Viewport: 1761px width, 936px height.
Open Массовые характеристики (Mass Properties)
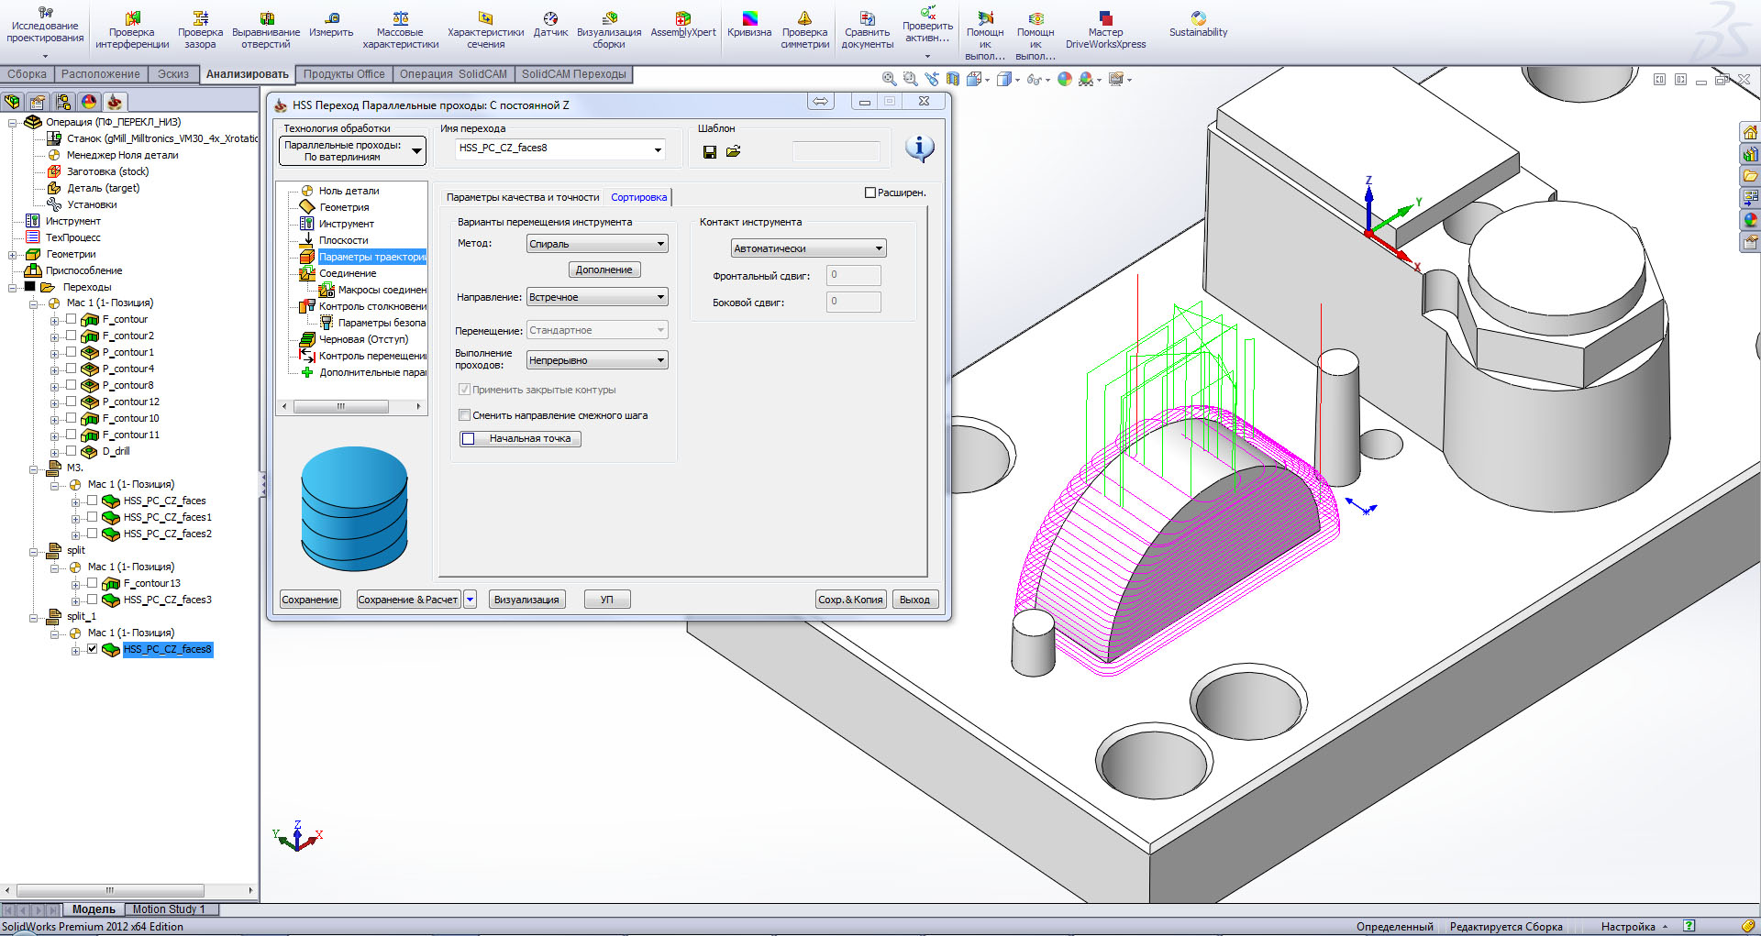click(400, 30)
